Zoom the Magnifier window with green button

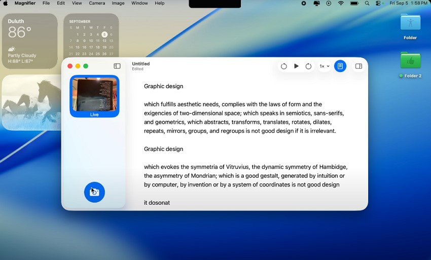pos(86,66)
